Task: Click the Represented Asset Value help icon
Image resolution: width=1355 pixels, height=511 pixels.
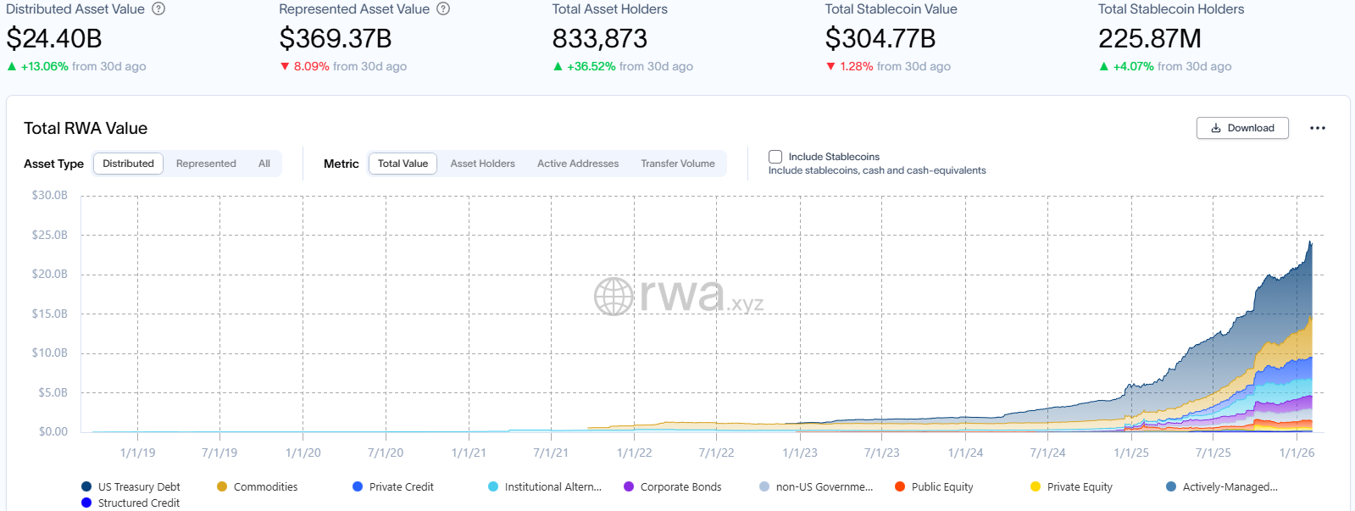Action: click(x=443, y=9)
